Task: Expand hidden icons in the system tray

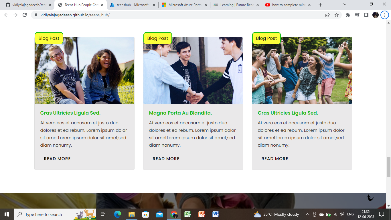Action: [307, 214]
